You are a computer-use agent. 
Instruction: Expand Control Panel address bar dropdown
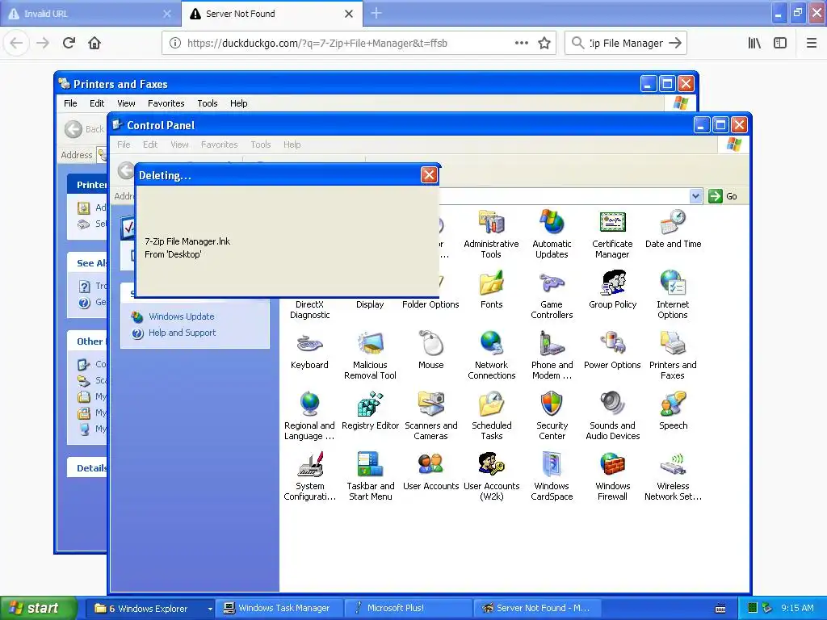point(695,196)
